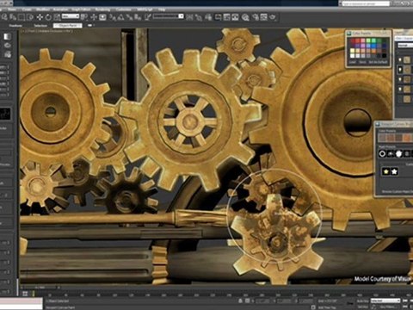Click the Browse Custom Maps Dir button
Screen dimensions: 413x310
coord(398,191)
